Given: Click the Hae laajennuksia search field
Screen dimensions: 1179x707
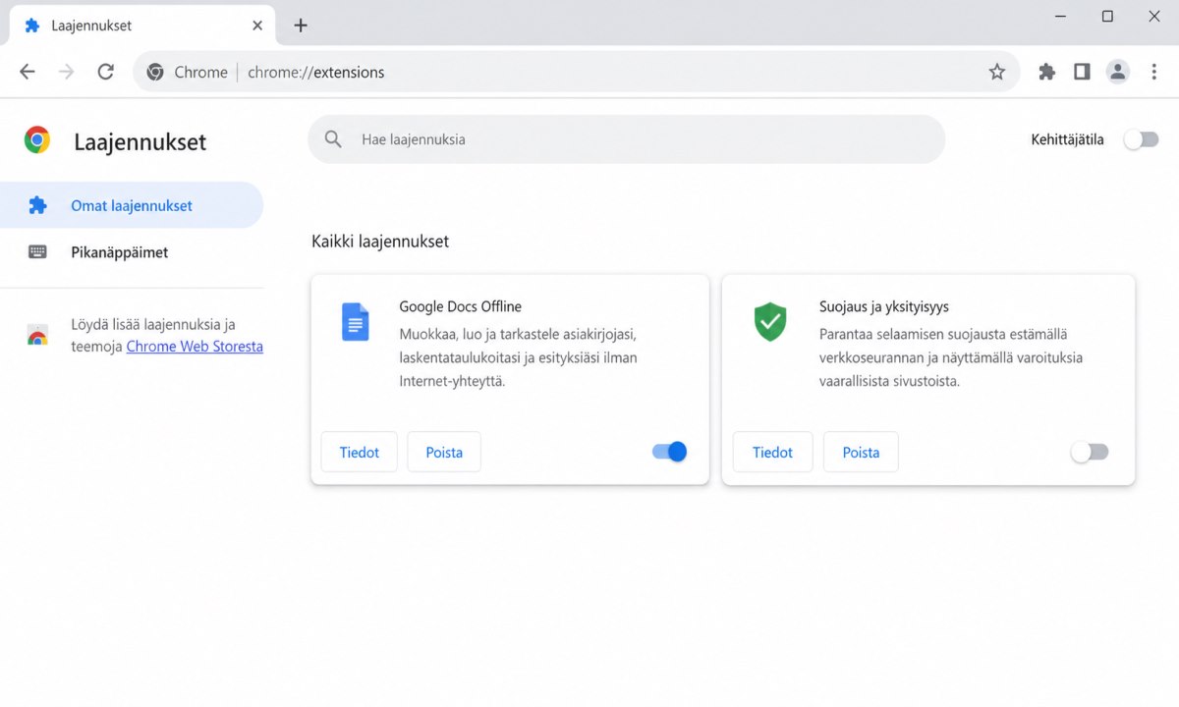Looking at the screenshot, I should (627, 139).
